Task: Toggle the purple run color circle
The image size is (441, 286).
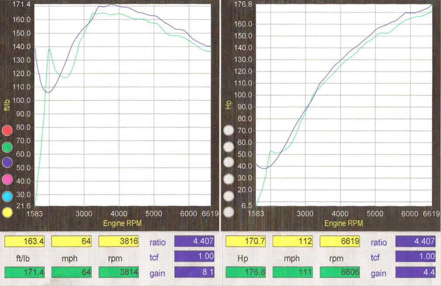Action: click(8, 163)
